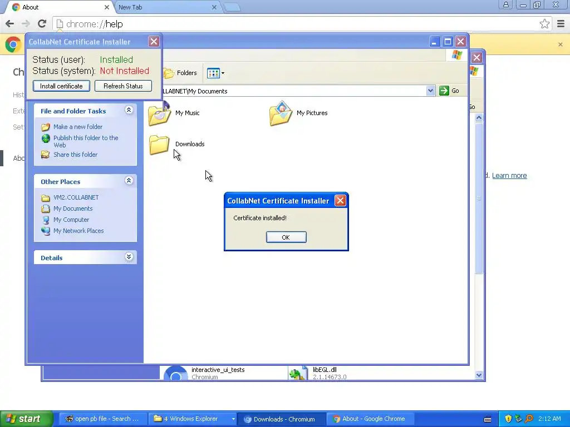The image size is (570, 427).
Task: Expand the Details panel
Action: (x=129, y=257)
